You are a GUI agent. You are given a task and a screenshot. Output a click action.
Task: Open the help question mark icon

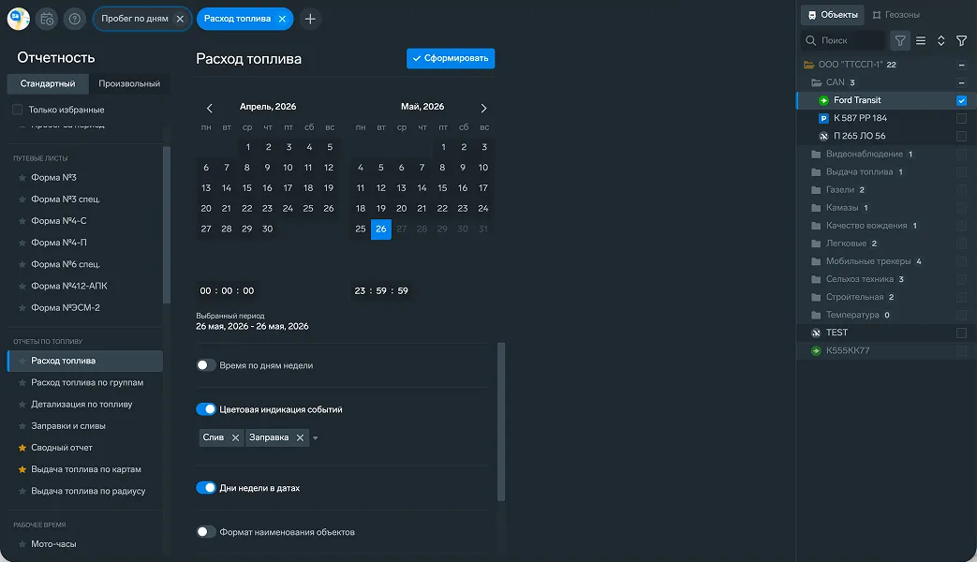tap(74, 19)
